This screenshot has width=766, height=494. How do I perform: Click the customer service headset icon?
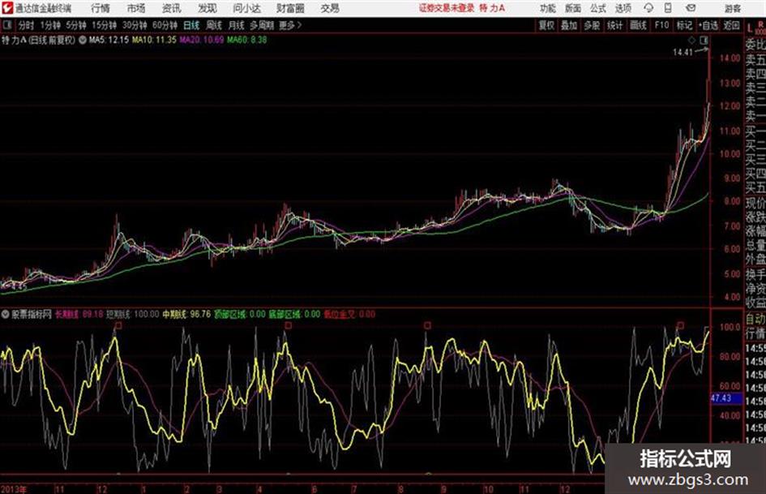648,8
